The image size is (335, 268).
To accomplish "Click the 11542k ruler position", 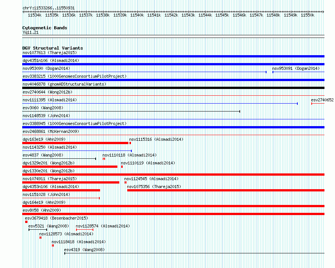I will coord(171,15).
